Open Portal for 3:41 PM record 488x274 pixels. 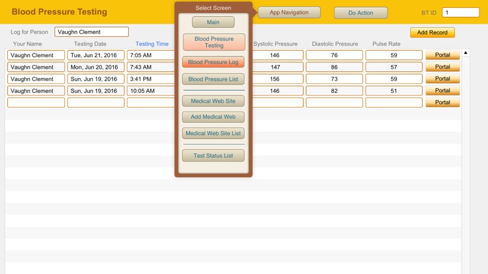pos(442,79)
